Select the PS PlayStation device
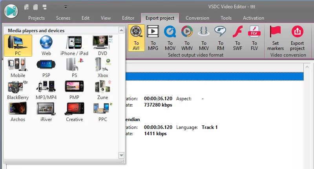The width and height of the screenshot is (314, 169). [74, 68]
